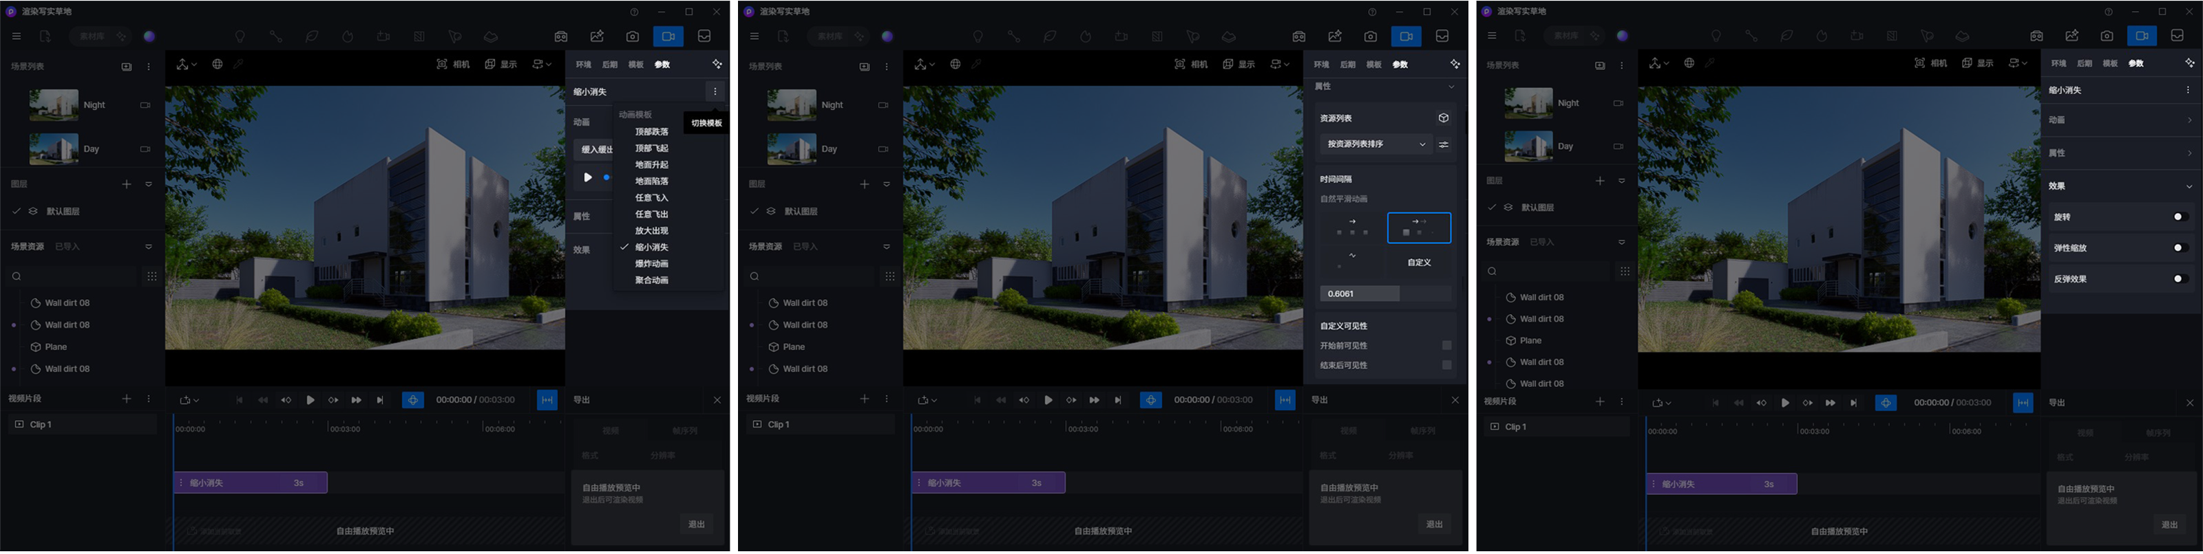
Task: Click the 显示 button in middle window
Action: tap(1239, 64)
